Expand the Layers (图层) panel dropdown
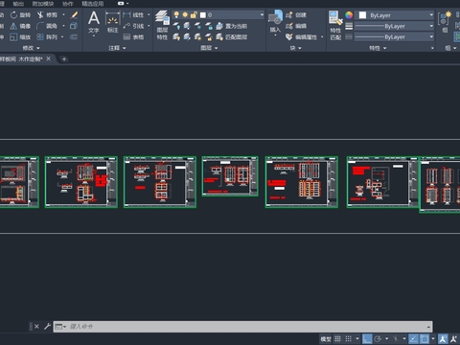This screenshot has width=460, height=345. (209, 48)
